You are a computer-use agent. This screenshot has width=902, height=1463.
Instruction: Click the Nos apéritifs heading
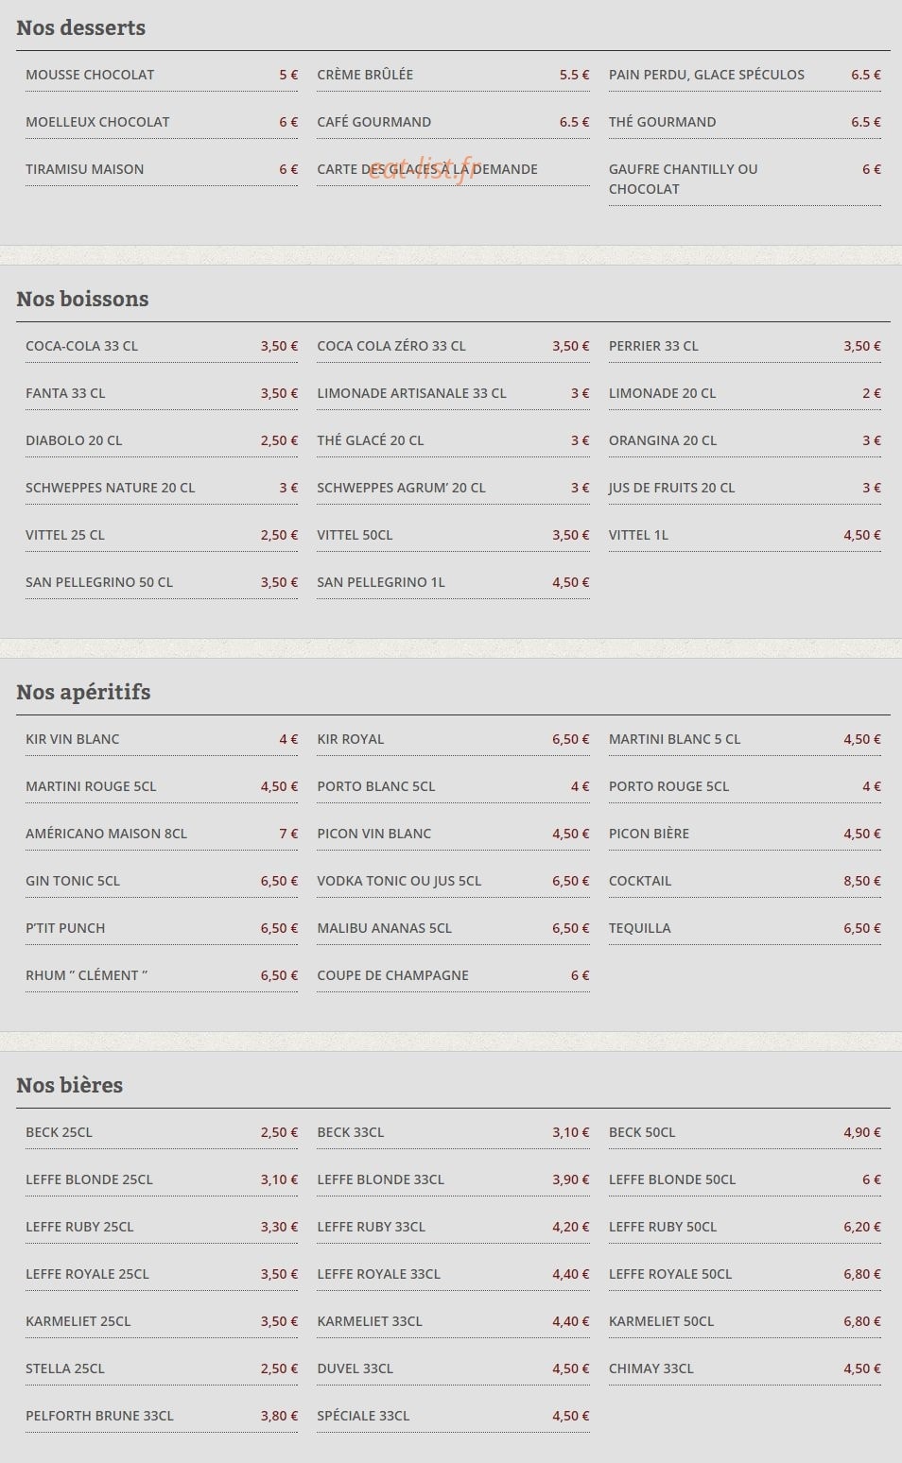pyautogui.click(x=84, y=693)
